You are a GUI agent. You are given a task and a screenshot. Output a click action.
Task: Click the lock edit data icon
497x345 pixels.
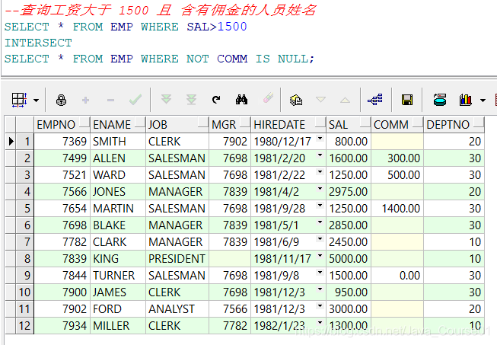61,101
